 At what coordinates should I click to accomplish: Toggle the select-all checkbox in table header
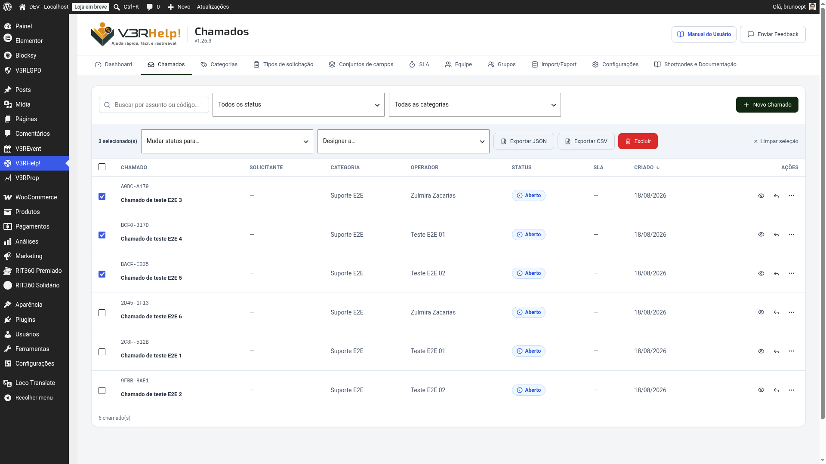pyautogui.click(x=102, y=167)
